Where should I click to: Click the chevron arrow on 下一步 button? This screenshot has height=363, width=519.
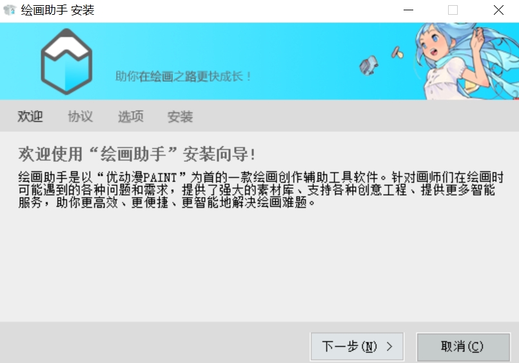[x=389, y=346]
